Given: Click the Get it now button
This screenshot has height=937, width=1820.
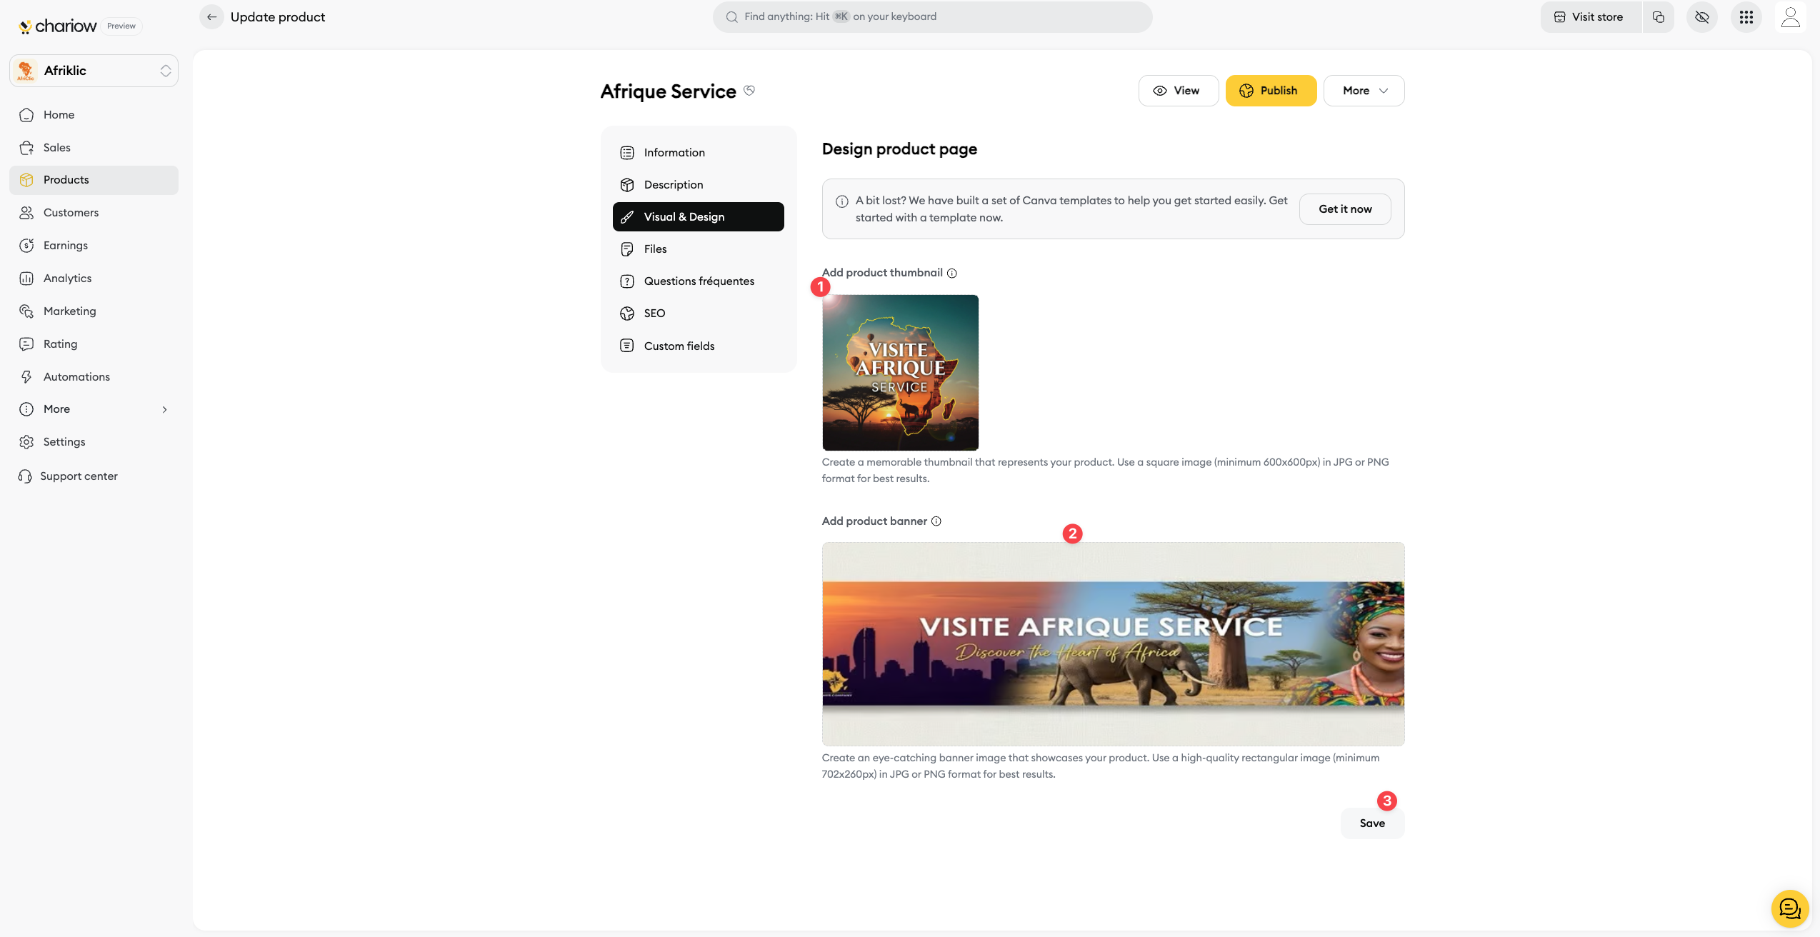Looking at the screenshot, I should click(1345, 209).
